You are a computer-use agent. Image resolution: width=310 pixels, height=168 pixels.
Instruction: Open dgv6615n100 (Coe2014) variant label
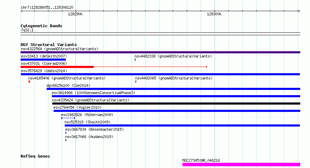coord(68,85)
